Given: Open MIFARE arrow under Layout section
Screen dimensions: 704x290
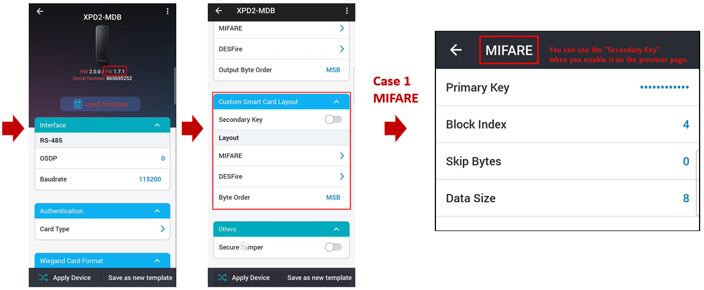Looking at the screenshot, I should pyautogui.click(x=342, y=156).
